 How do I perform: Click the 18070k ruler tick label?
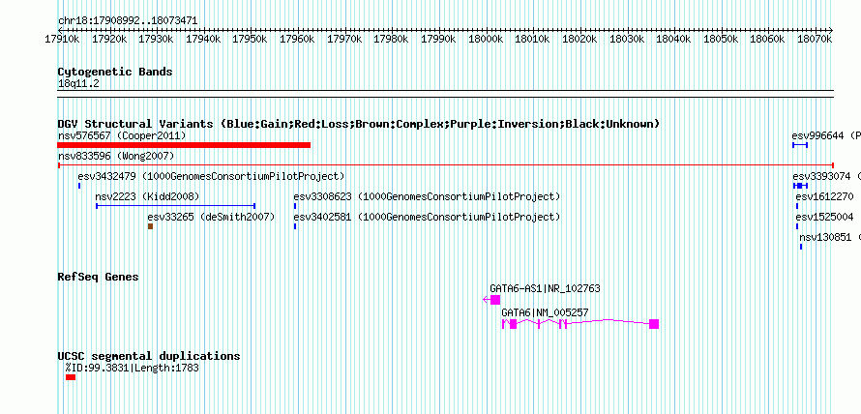tap(814, 39)
